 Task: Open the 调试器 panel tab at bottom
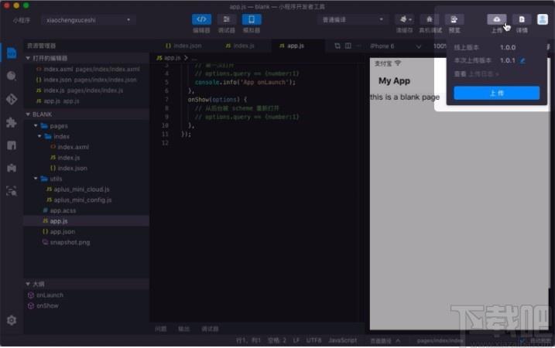(x=210, y=329)
